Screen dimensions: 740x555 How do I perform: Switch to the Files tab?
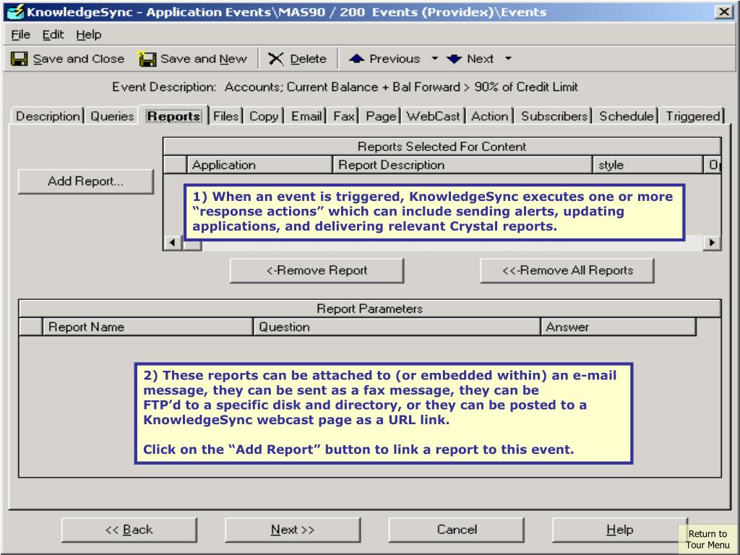(x=225, y=116)
